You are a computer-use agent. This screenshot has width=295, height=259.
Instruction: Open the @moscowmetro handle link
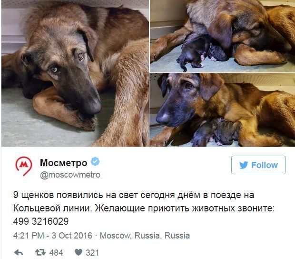70,175
